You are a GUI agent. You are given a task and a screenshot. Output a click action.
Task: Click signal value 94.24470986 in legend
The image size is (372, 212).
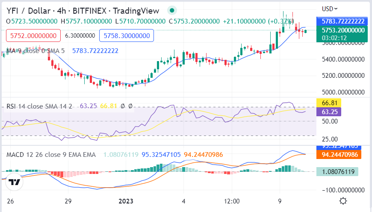coord(204,155)
